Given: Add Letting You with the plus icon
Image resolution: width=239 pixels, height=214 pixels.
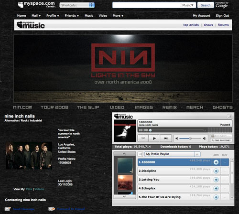Looking at the screenshot, I should point(216,180).
